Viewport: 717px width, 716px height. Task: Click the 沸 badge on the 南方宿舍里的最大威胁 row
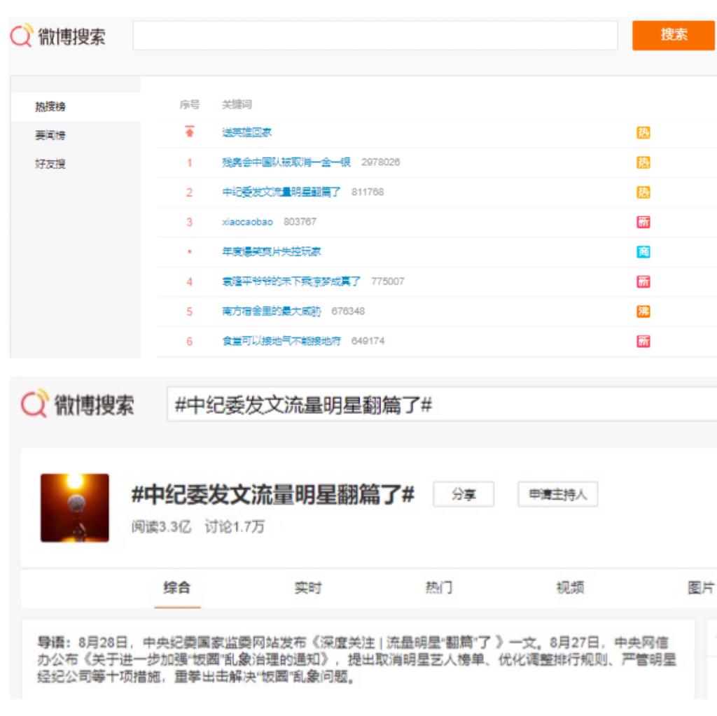[643, 311]
